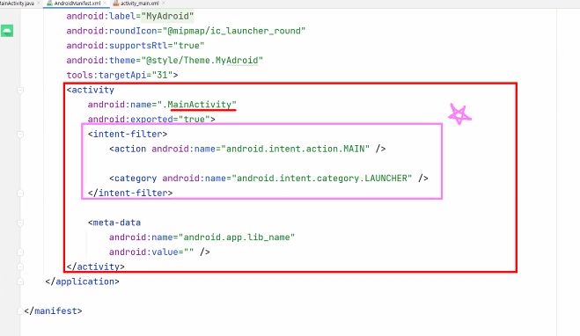Click "@style/Theme.MyAdroid" value
Viewport: 580px width, 336px height.
point(202,60)
